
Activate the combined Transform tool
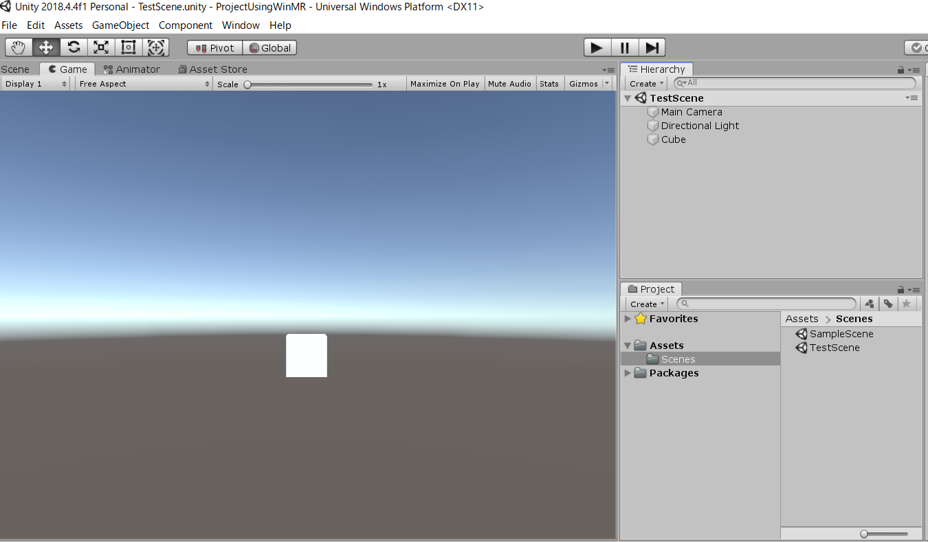click(156, 47)
